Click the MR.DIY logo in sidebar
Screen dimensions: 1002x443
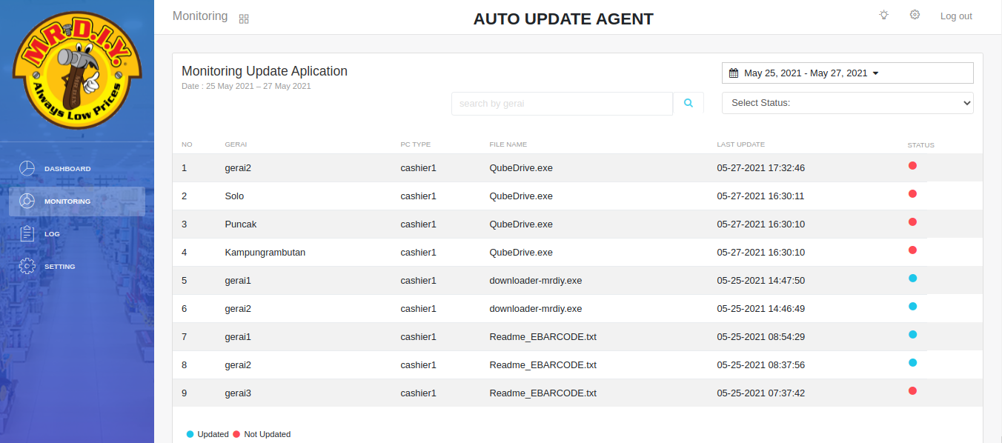tap(77, 70)
